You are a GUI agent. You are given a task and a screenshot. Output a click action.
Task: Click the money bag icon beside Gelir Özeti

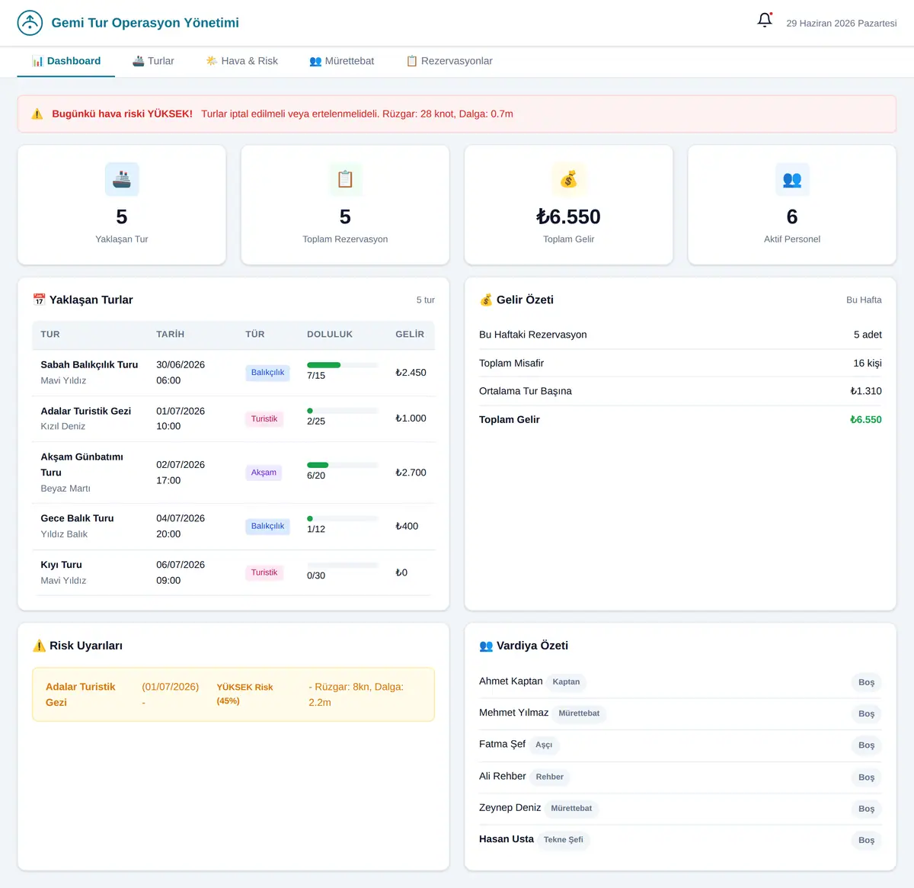click(486, 300)
